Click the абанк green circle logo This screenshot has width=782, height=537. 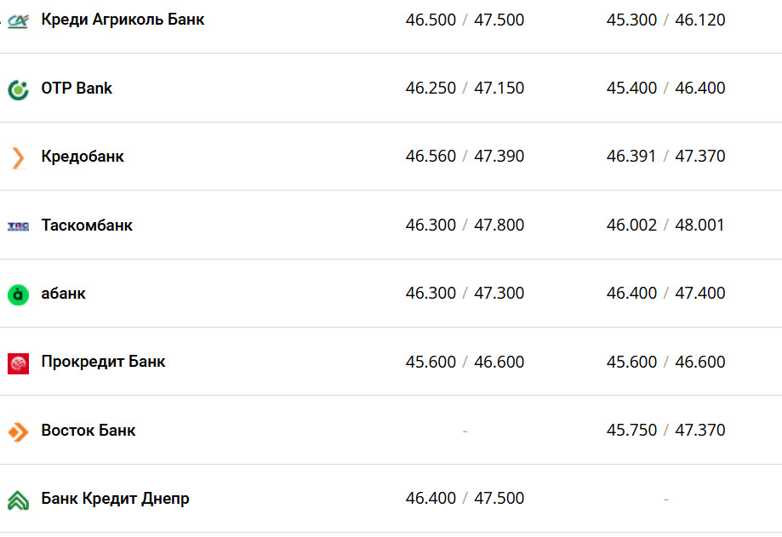tap(18, 294)
